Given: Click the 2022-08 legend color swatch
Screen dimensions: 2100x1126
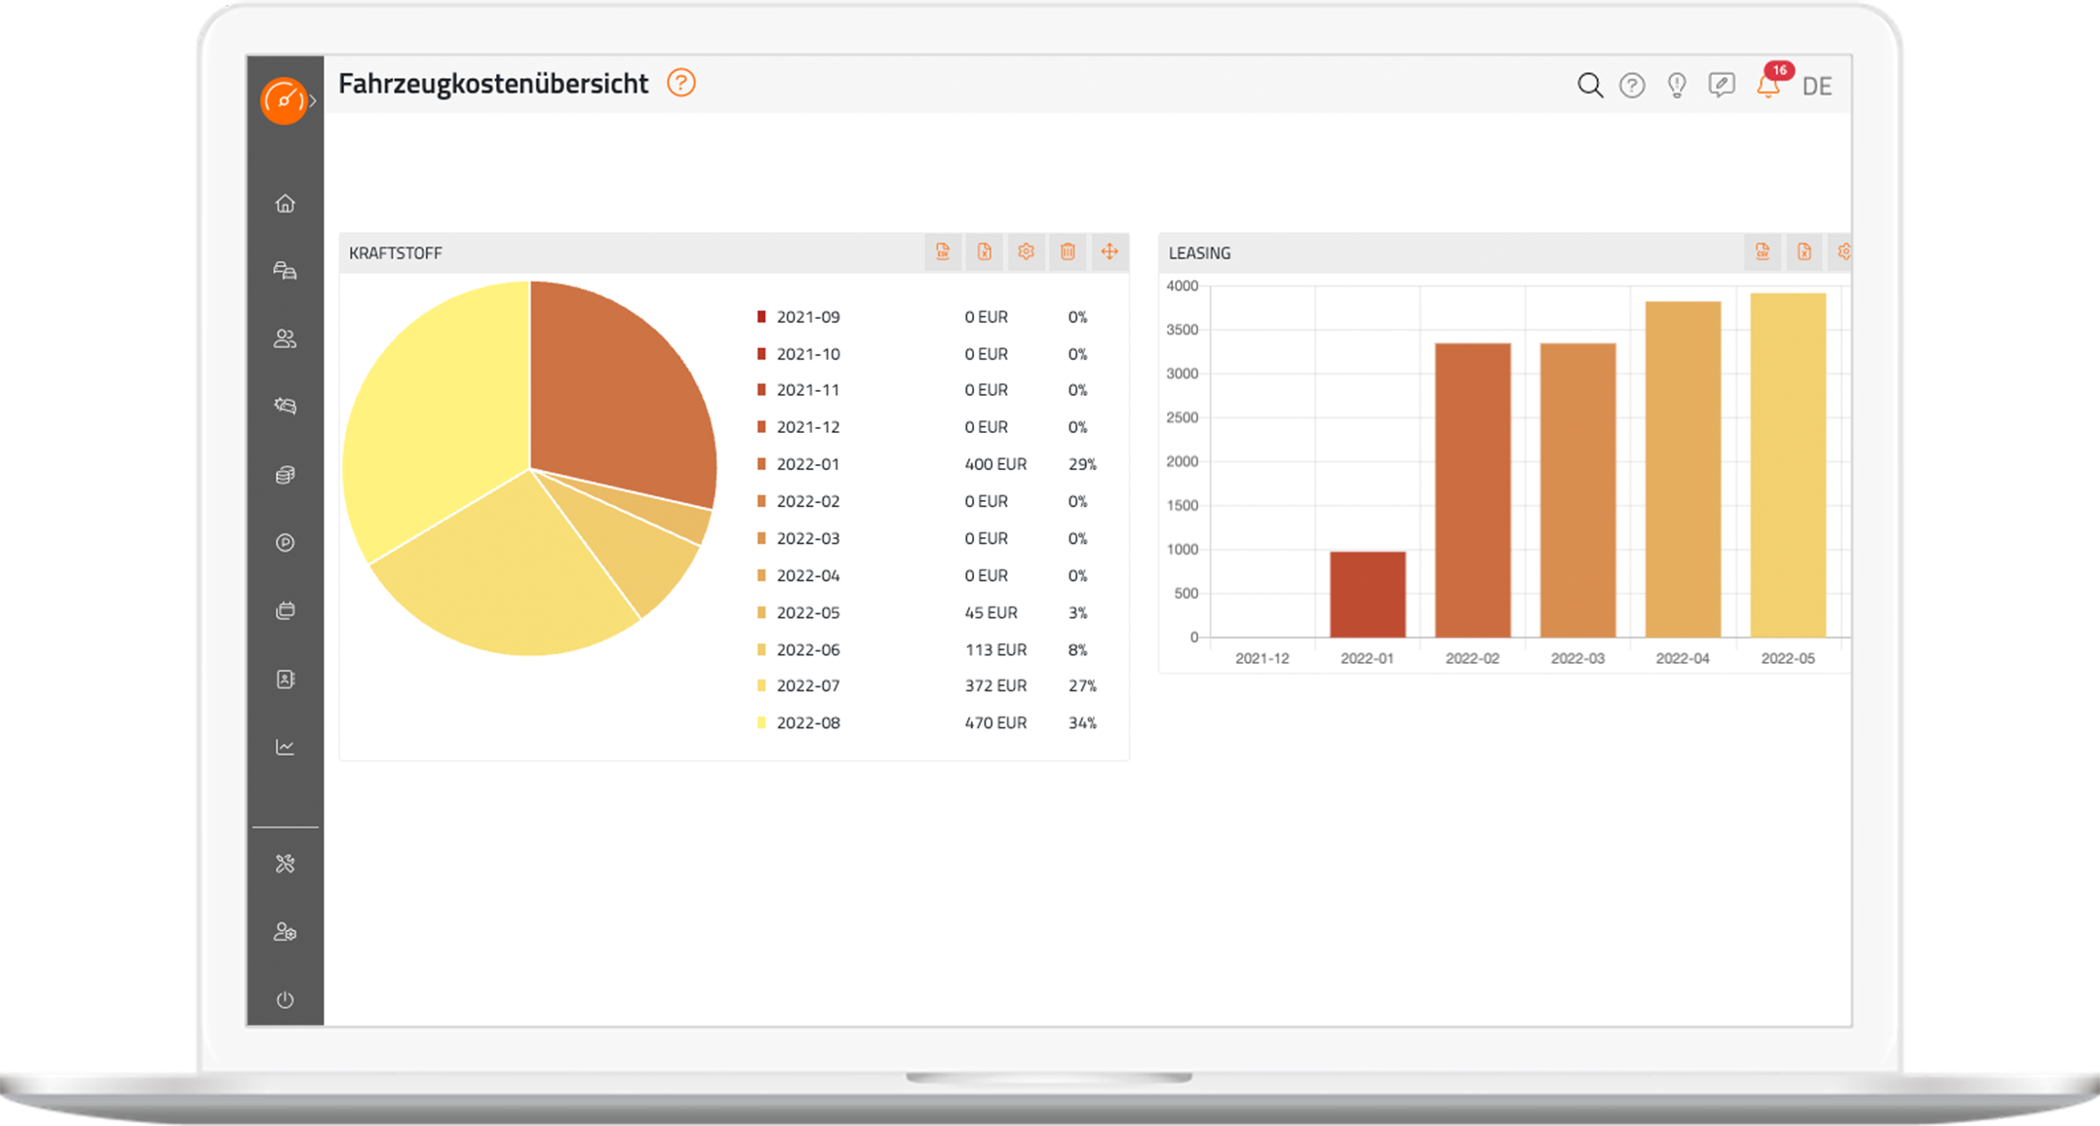Looking at the screenshot, I should point(761,723).
